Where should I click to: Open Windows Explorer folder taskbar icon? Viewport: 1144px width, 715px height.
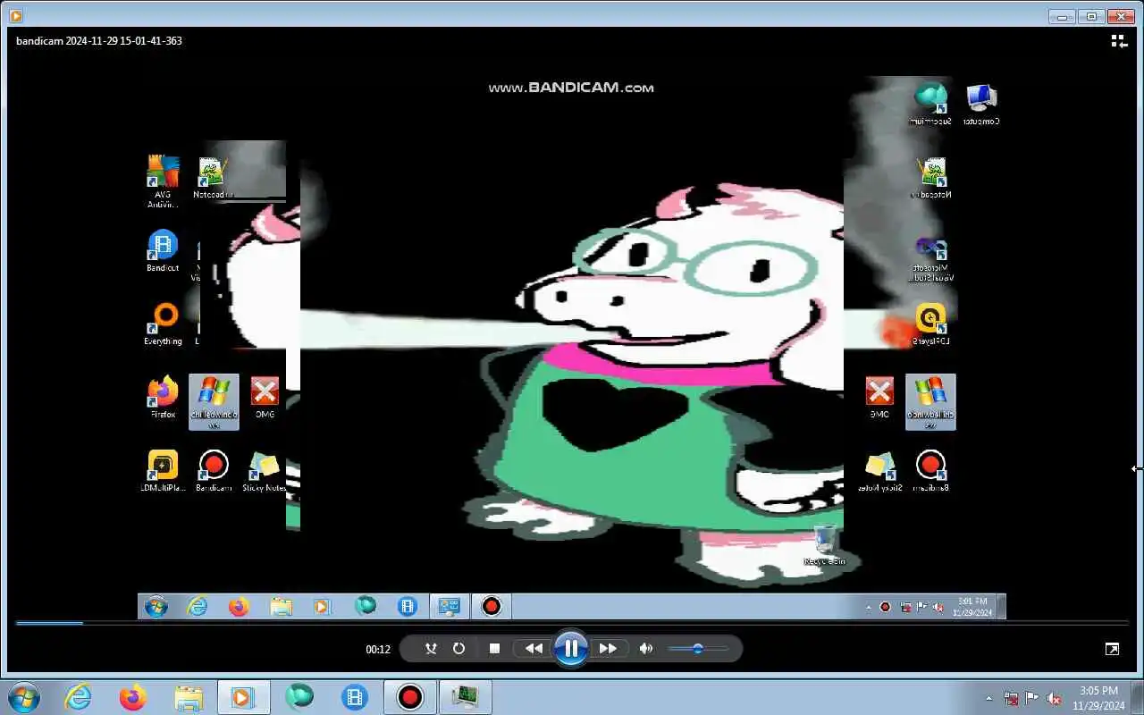point(189,697)
